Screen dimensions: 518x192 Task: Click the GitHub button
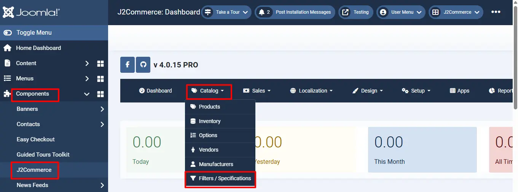(143, 65)
